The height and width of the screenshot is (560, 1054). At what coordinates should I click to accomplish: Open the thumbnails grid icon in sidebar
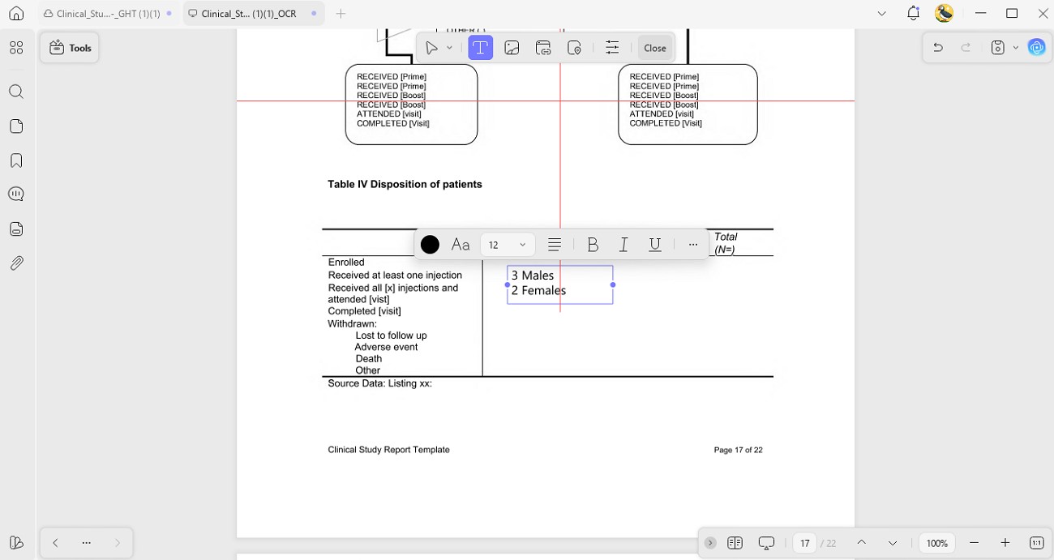click(x=16, y=48)
